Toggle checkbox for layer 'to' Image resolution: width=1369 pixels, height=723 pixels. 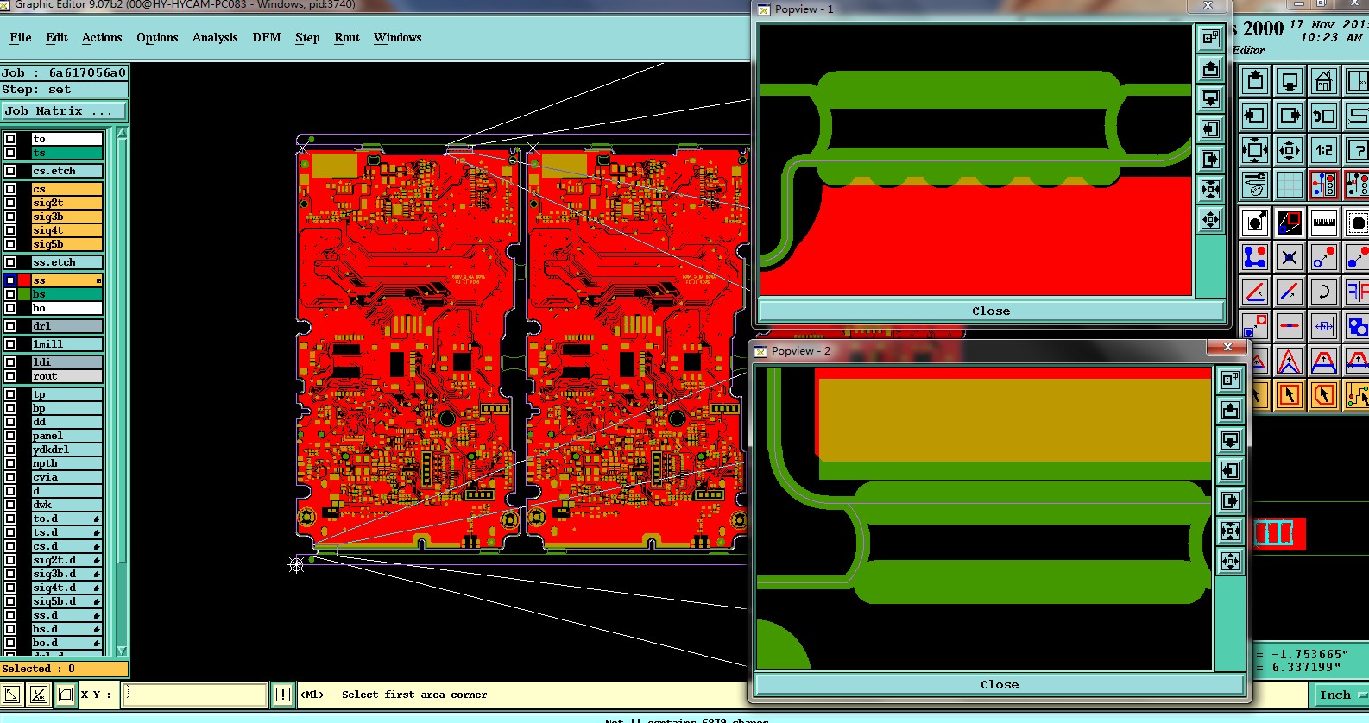(10, 139)
